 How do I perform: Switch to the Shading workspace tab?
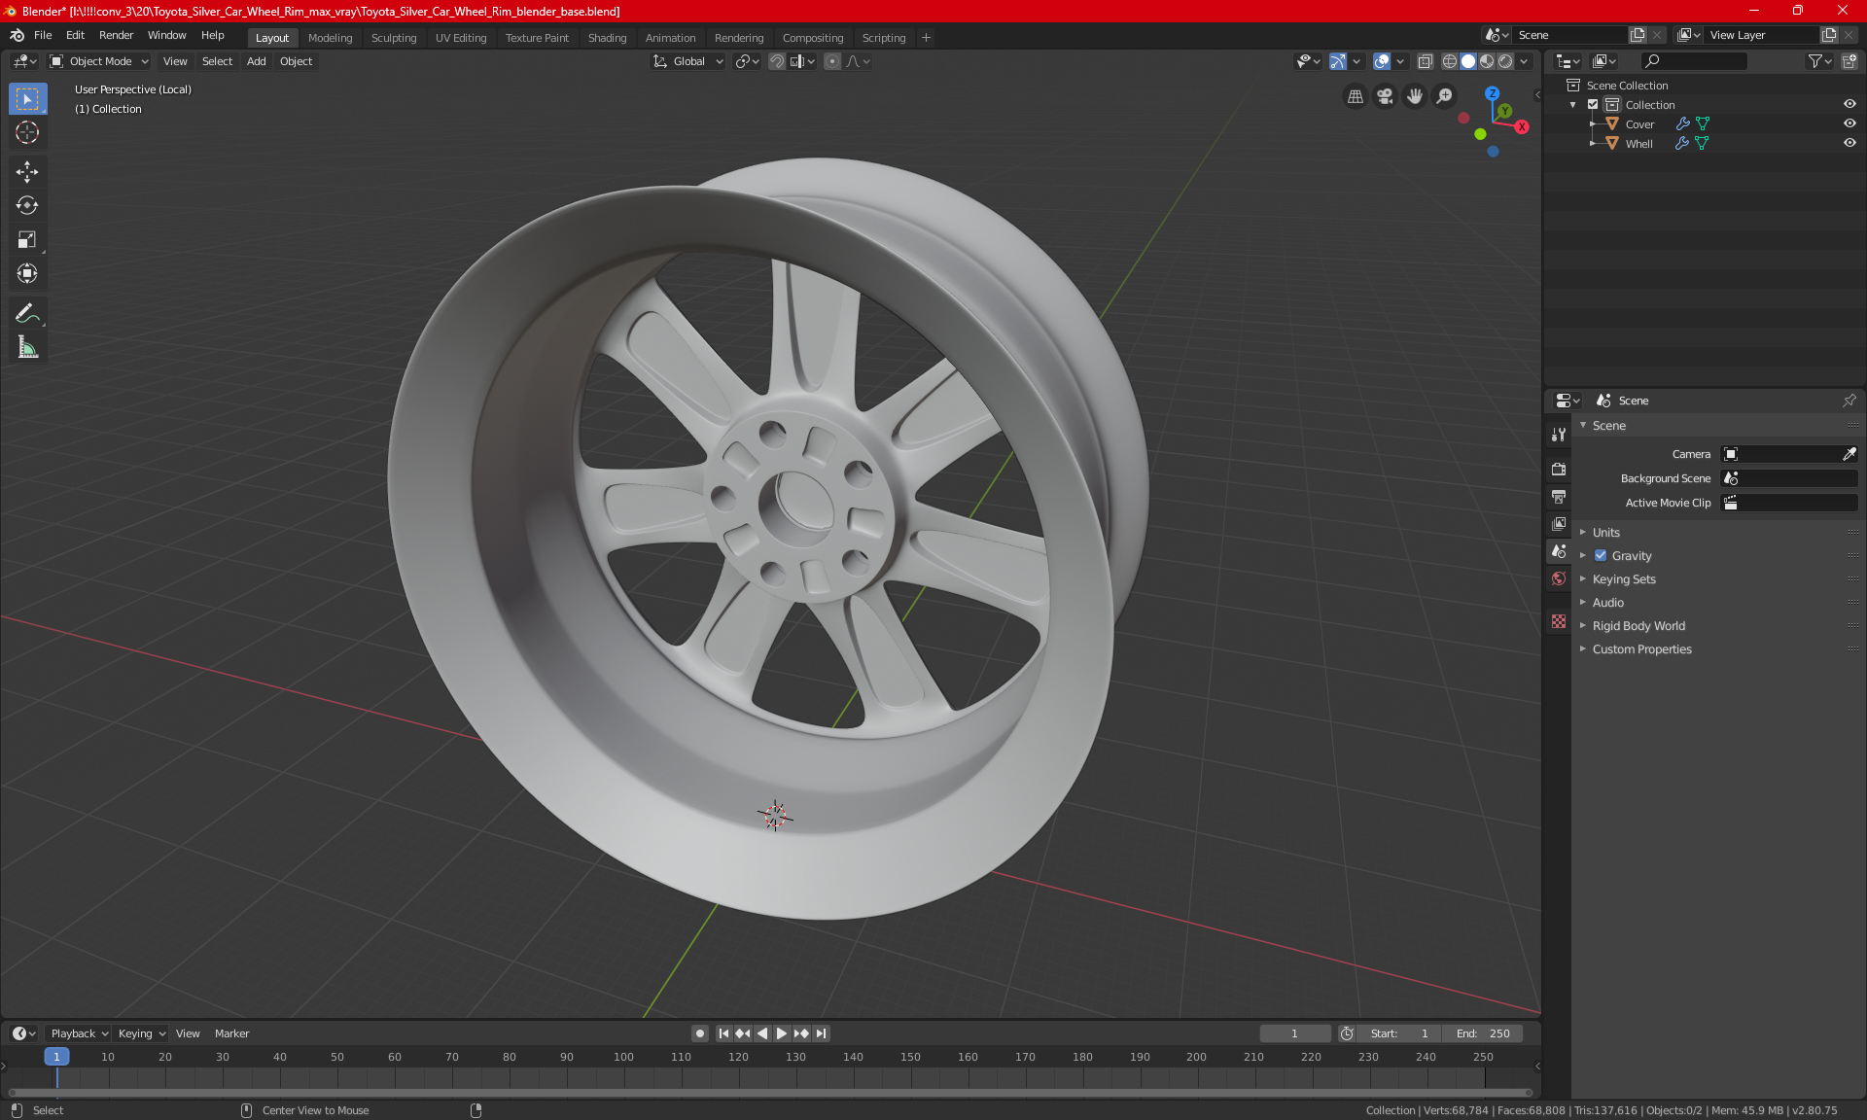(607, 38)
